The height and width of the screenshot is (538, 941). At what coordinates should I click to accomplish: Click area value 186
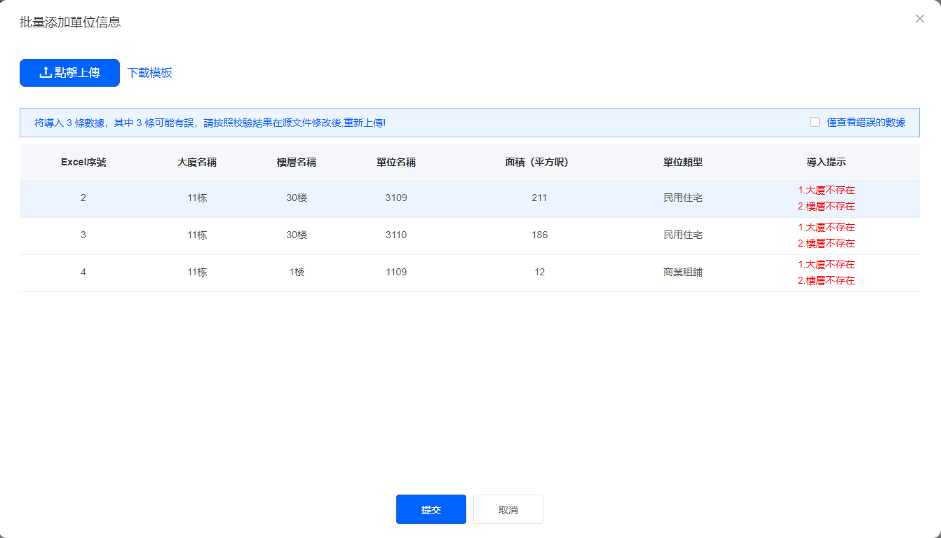point(540,235)
